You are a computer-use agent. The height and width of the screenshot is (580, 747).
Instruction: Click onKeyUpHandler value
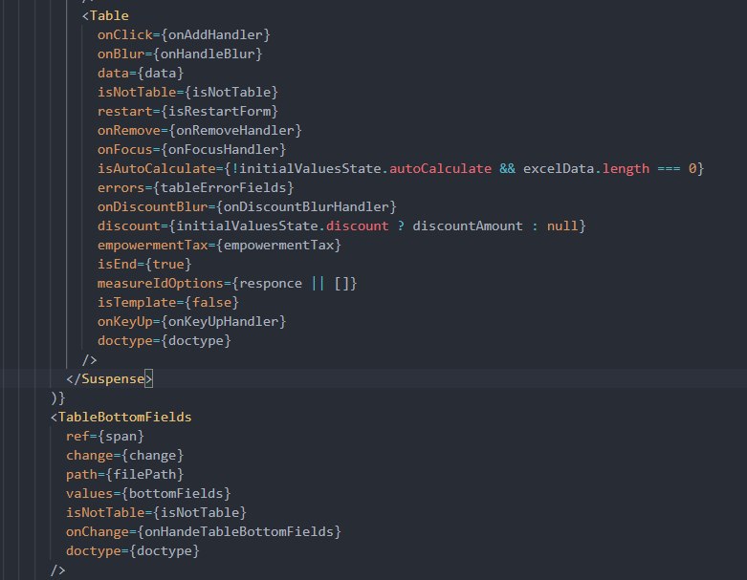pos(223,321)
